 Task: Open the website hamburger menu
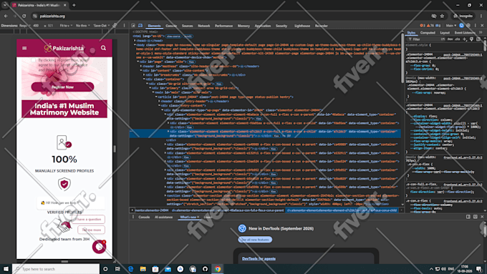pyautogui.click(x=24, y=48)
